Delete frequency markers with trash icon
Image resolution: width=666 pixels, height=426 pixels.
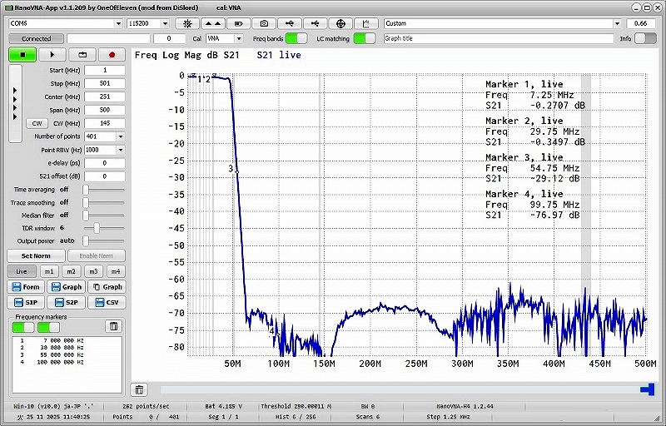coord(114,326)
